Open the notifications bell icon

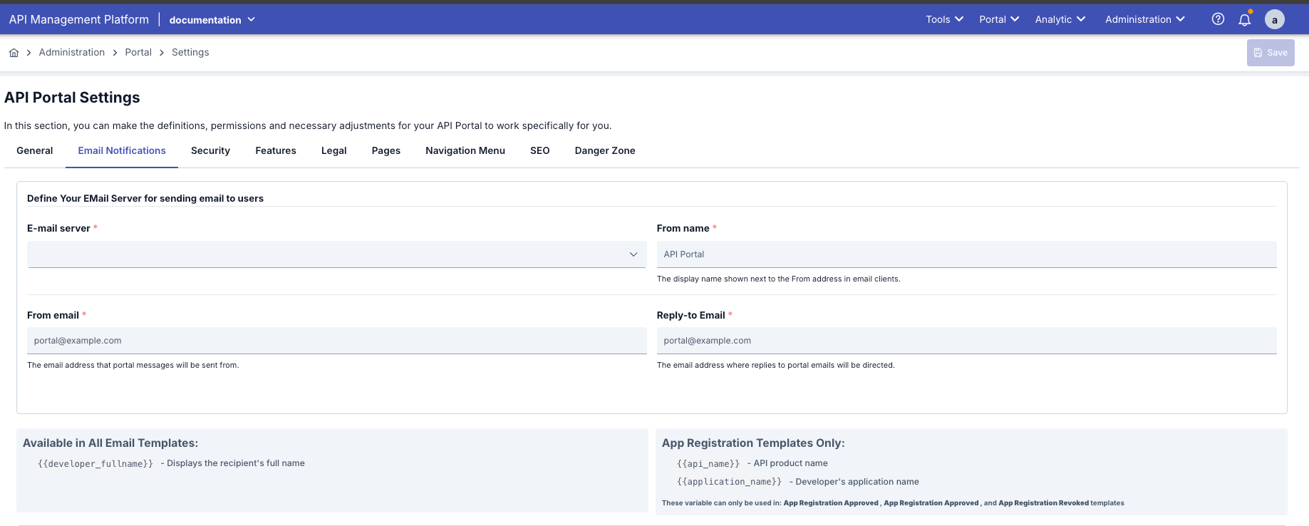[1245, 19]
